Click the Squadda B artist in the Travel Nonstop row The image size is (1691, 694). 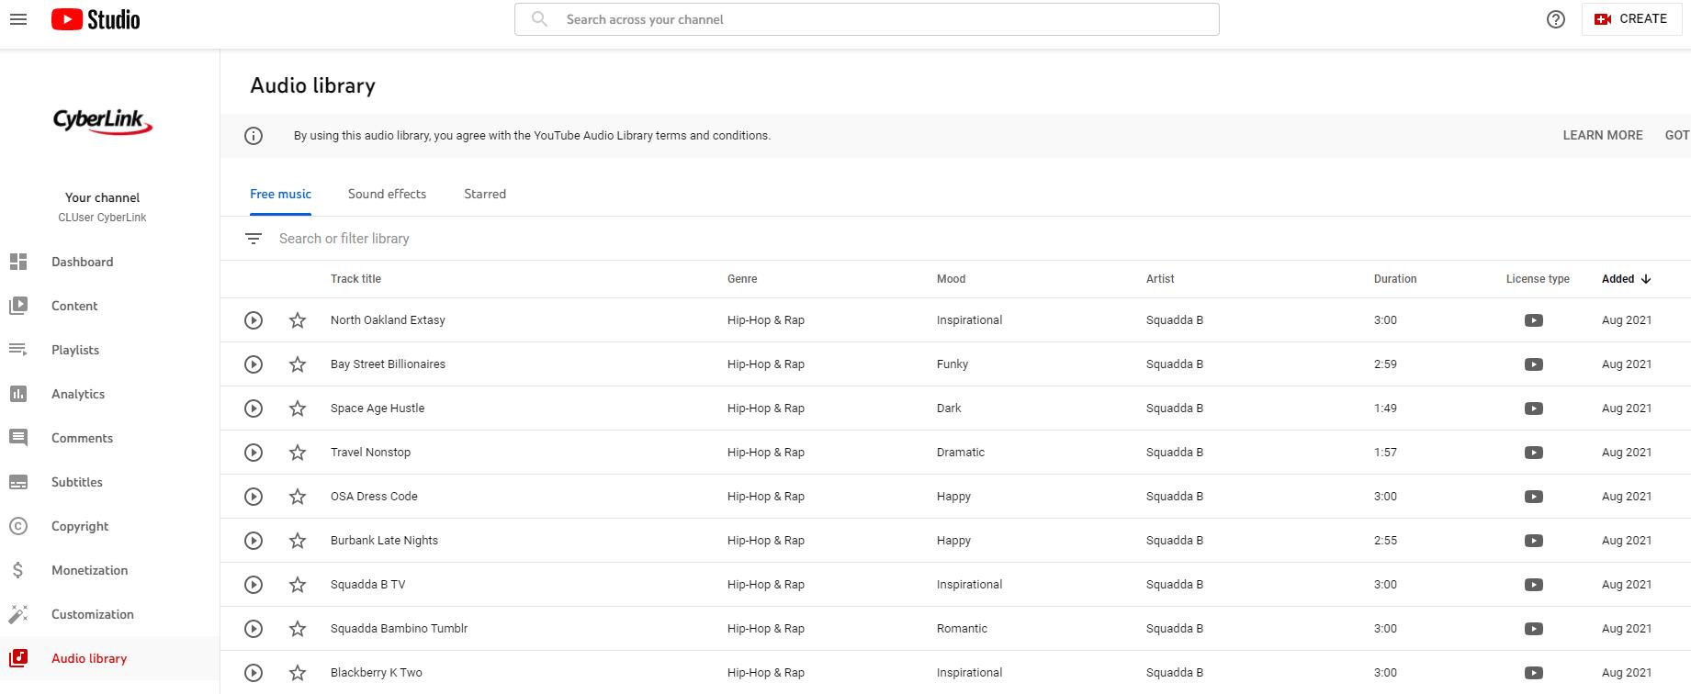(1175, 453)
